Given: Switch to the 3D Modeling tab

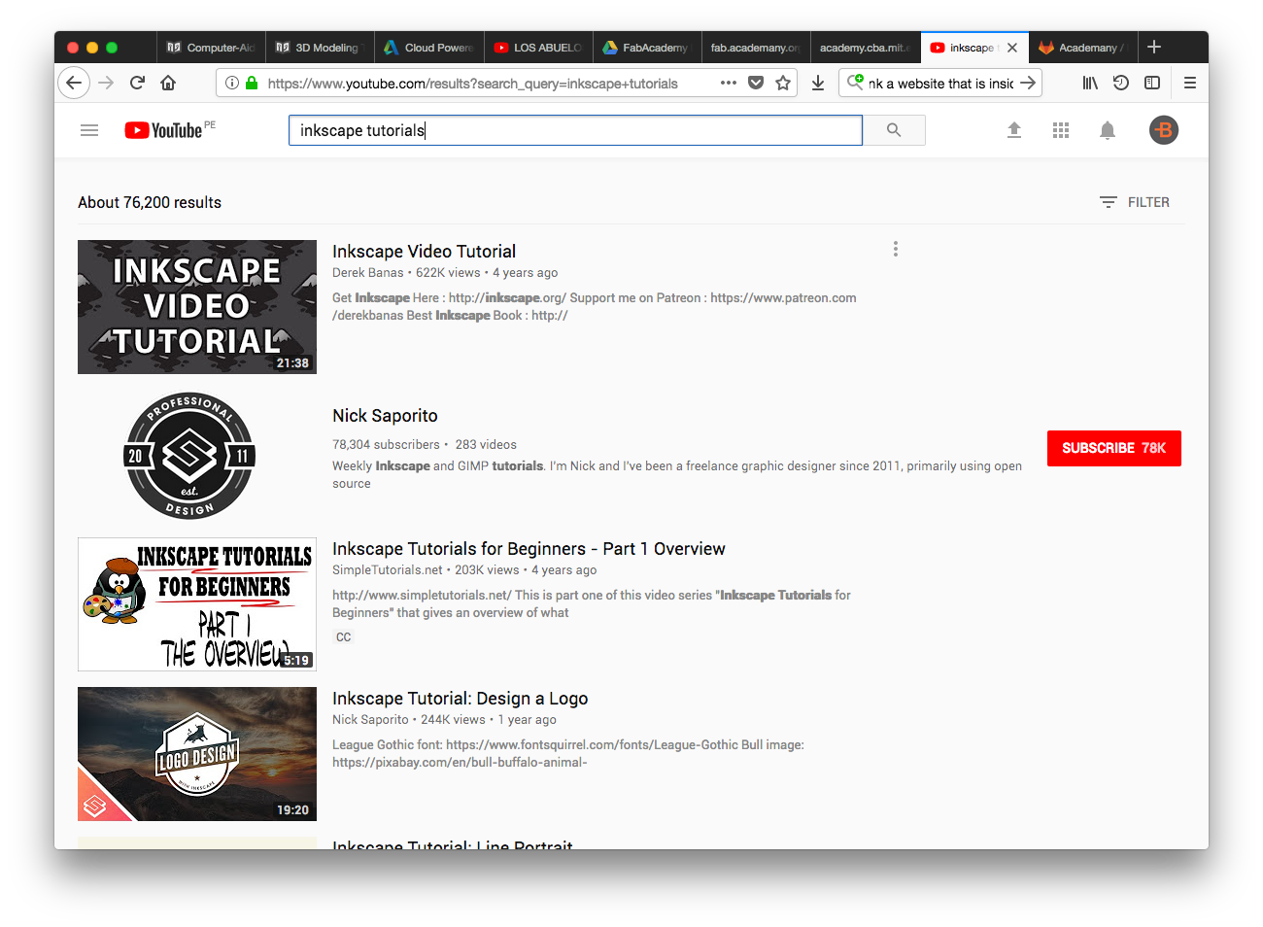Looking at the screenshot, I should 320,48.
